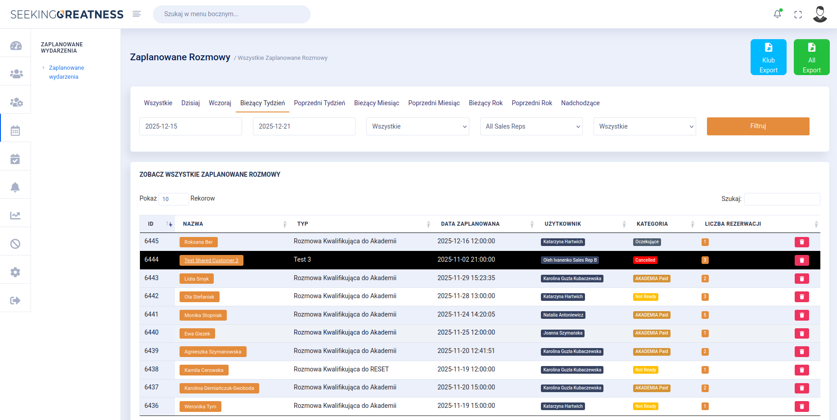Open the Wszystkie type dropdown
837x420 pixels.
tap(417, 126)
